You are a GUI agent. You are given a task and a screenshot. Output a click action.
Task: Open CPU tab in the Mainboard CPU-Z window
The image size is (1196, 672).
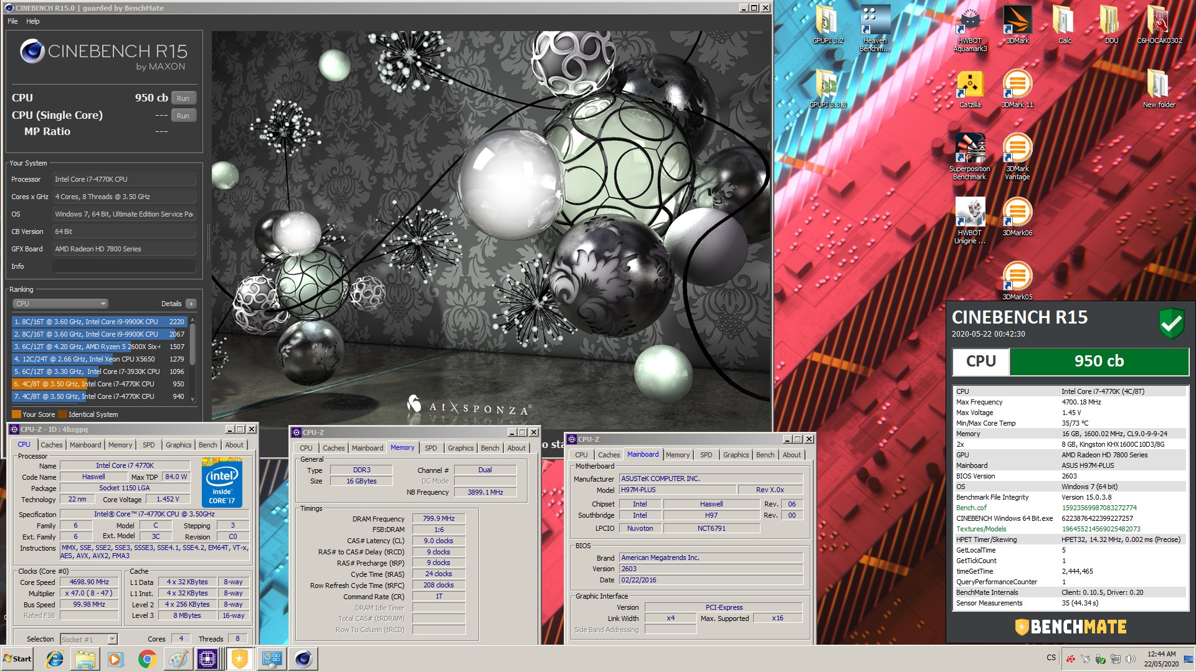click(x=581, y=455)
